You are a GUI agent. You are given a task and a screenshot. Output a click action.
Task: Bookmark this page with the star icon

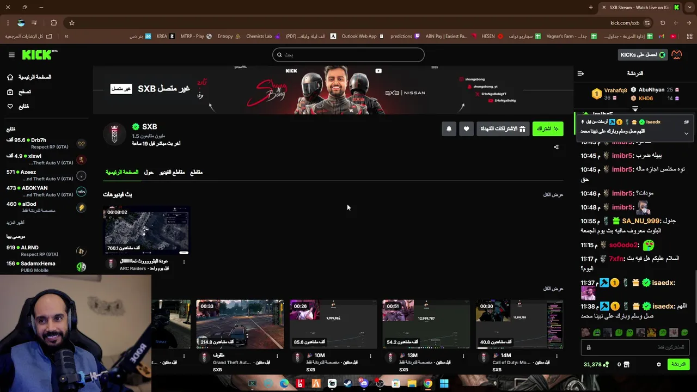pos(72,23)
